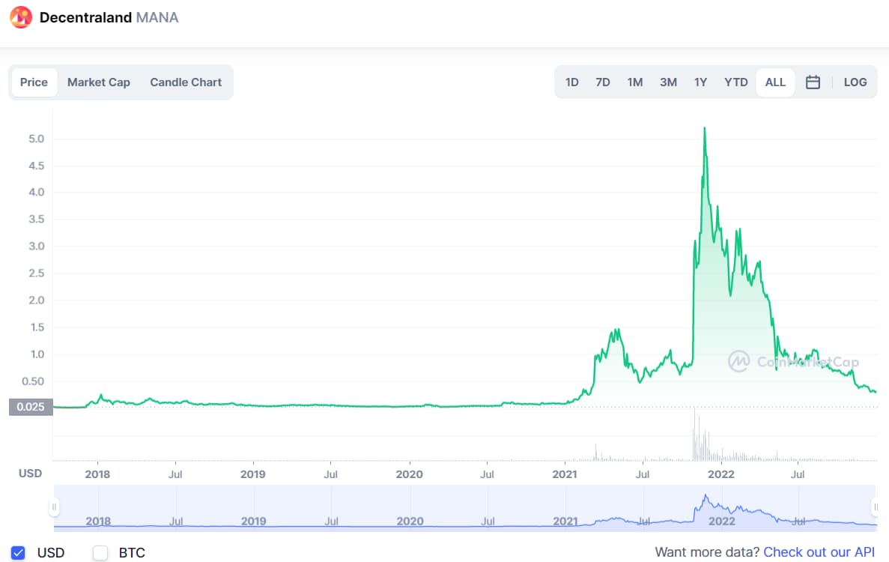
Task: Click the price peak on the chart
Action: 704,128
